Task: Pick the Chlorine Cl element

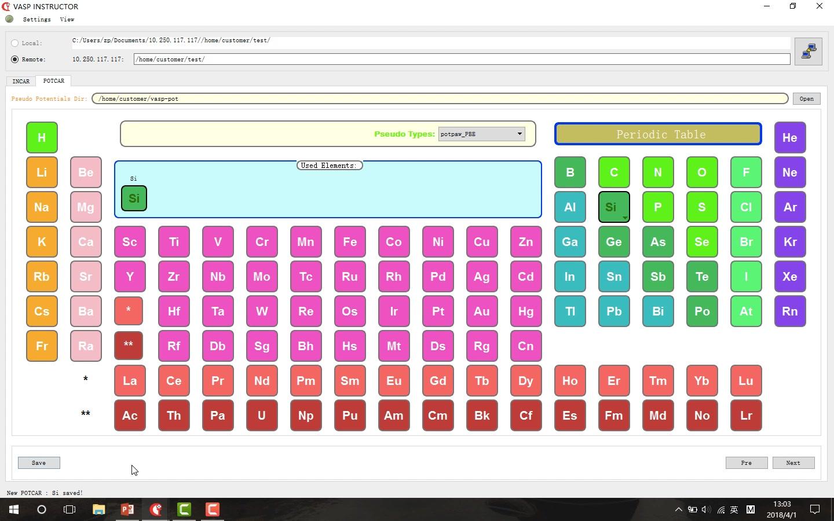Action: [746, 207]
